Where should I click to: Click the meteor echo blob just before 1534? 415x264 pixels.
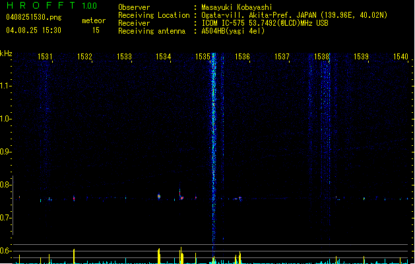(x=159, y=196)
